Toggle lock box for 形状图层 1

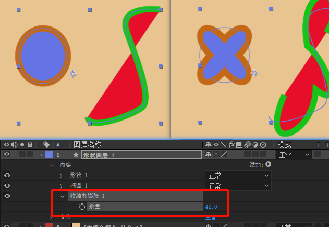click(x=30, y=154)
